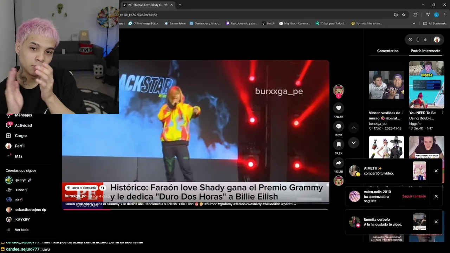Click the install app icon in the address bar
This screenshot has width=450, height=253.
point(396,15)
